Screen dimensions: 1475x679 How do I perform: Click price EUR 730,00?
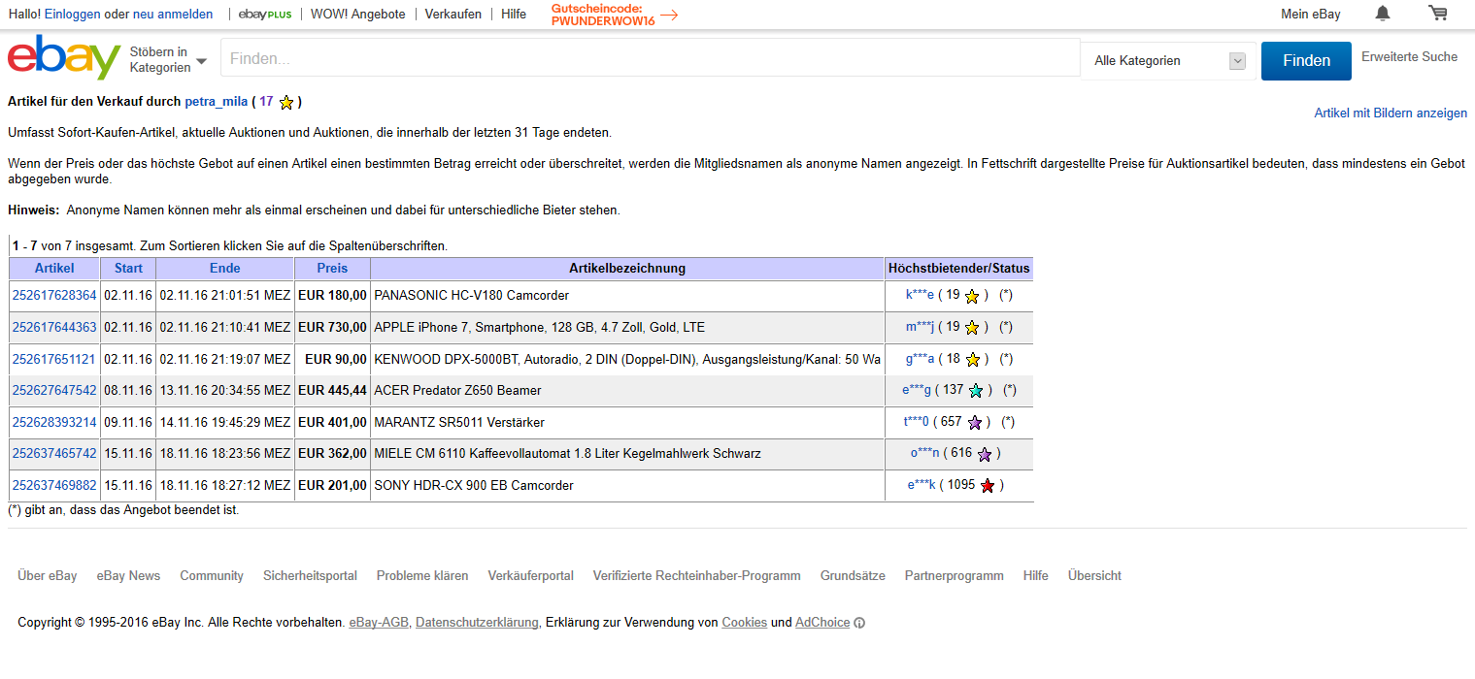[x=332, y=327]
